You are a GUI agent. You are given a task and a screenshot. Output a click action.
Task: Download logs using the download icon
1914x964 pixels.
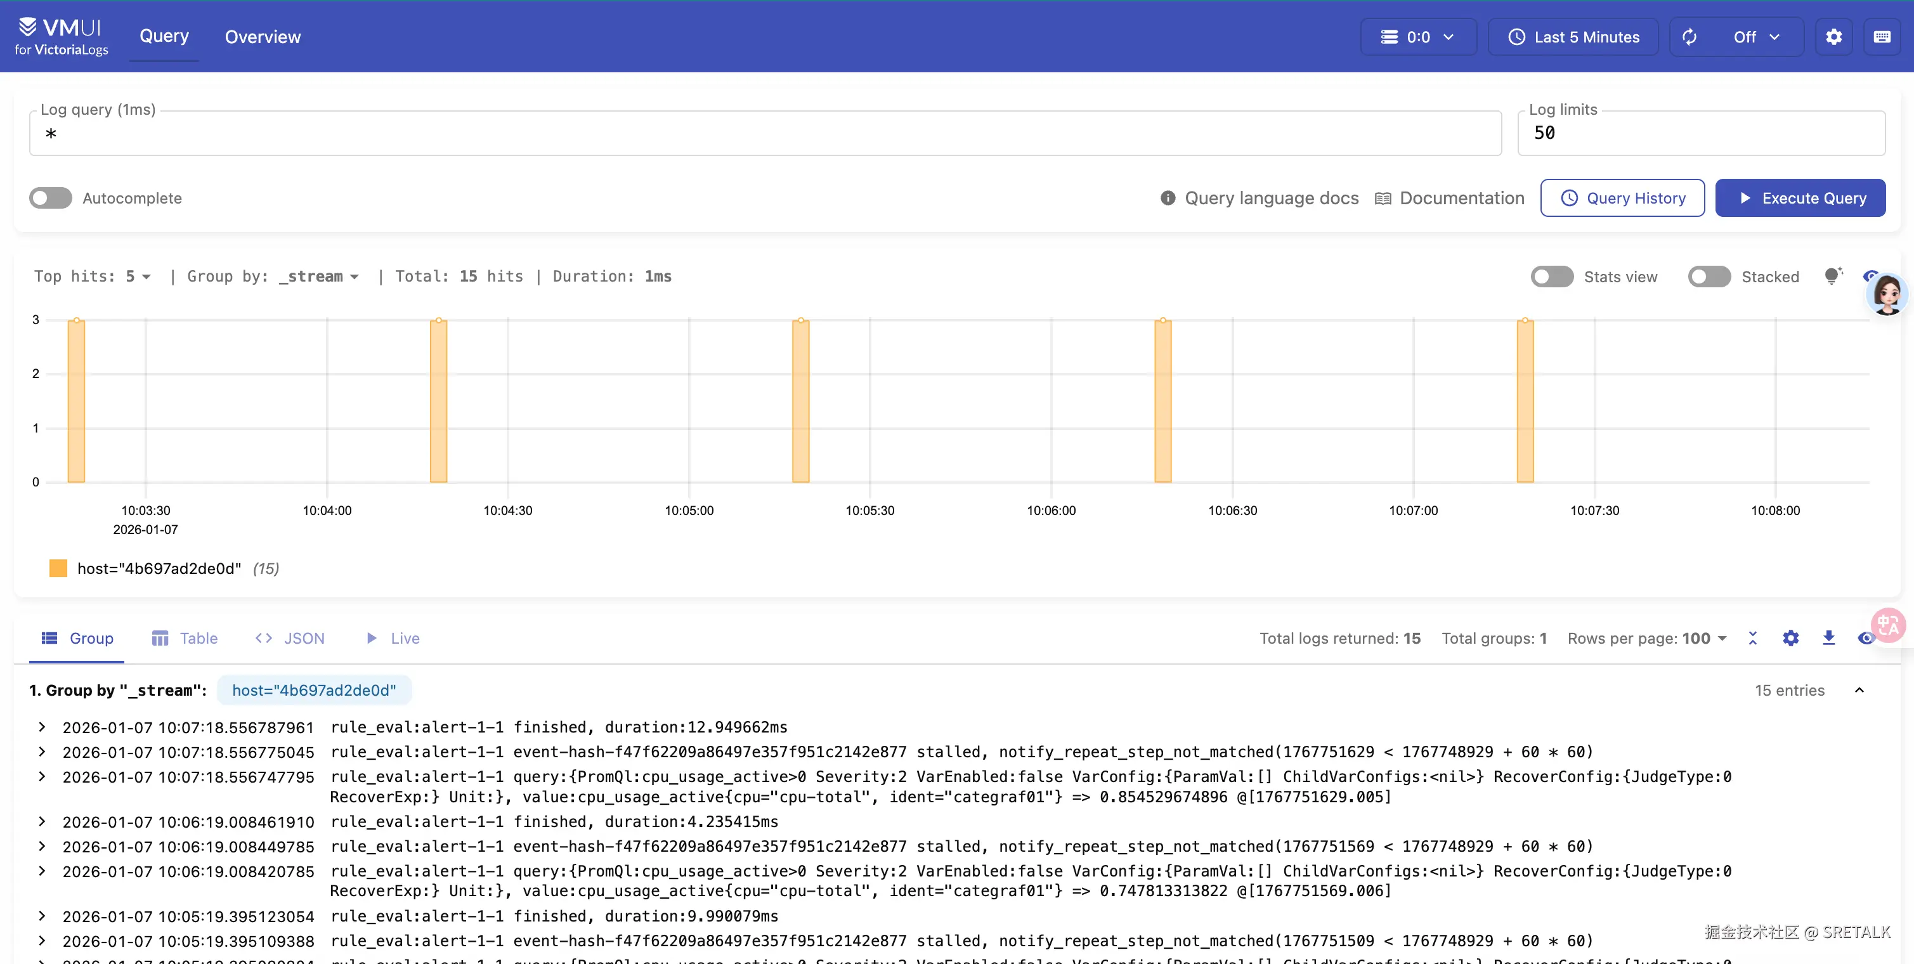point(1828,638)
